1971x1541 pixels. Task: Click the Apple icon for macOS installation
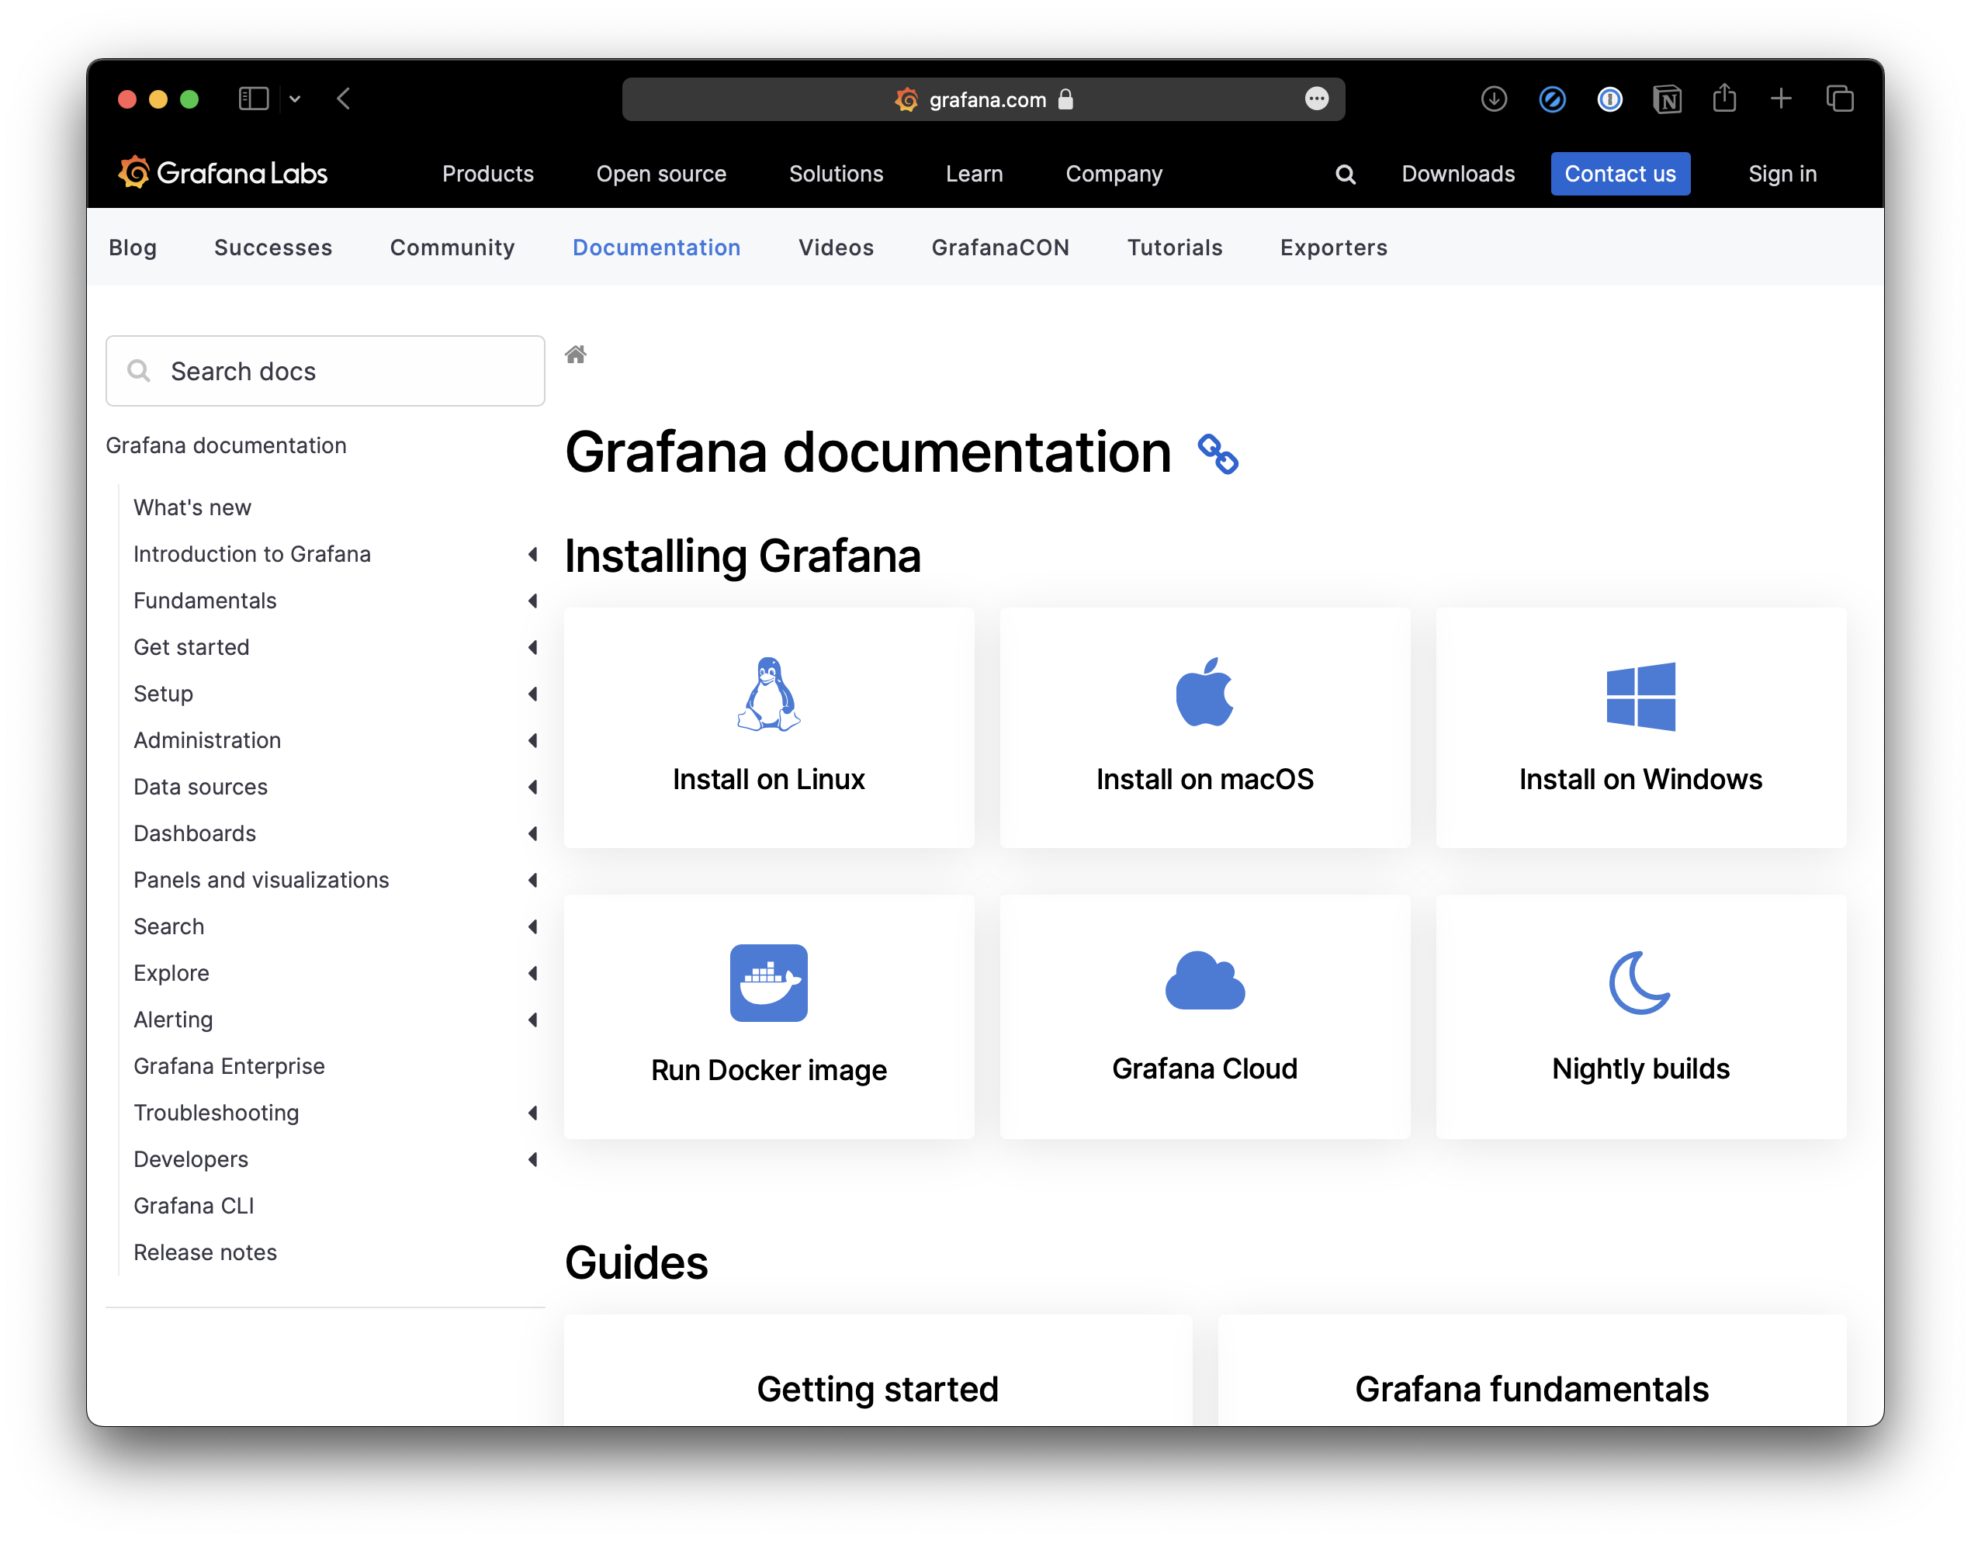[1205, 691]
